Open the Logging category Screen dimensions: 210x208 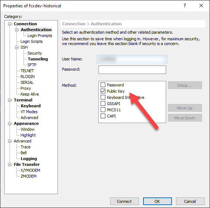[x=29, y=159]
